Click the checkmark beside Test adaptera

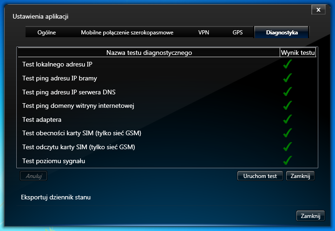pyautogui.click(x=287, y=119)
